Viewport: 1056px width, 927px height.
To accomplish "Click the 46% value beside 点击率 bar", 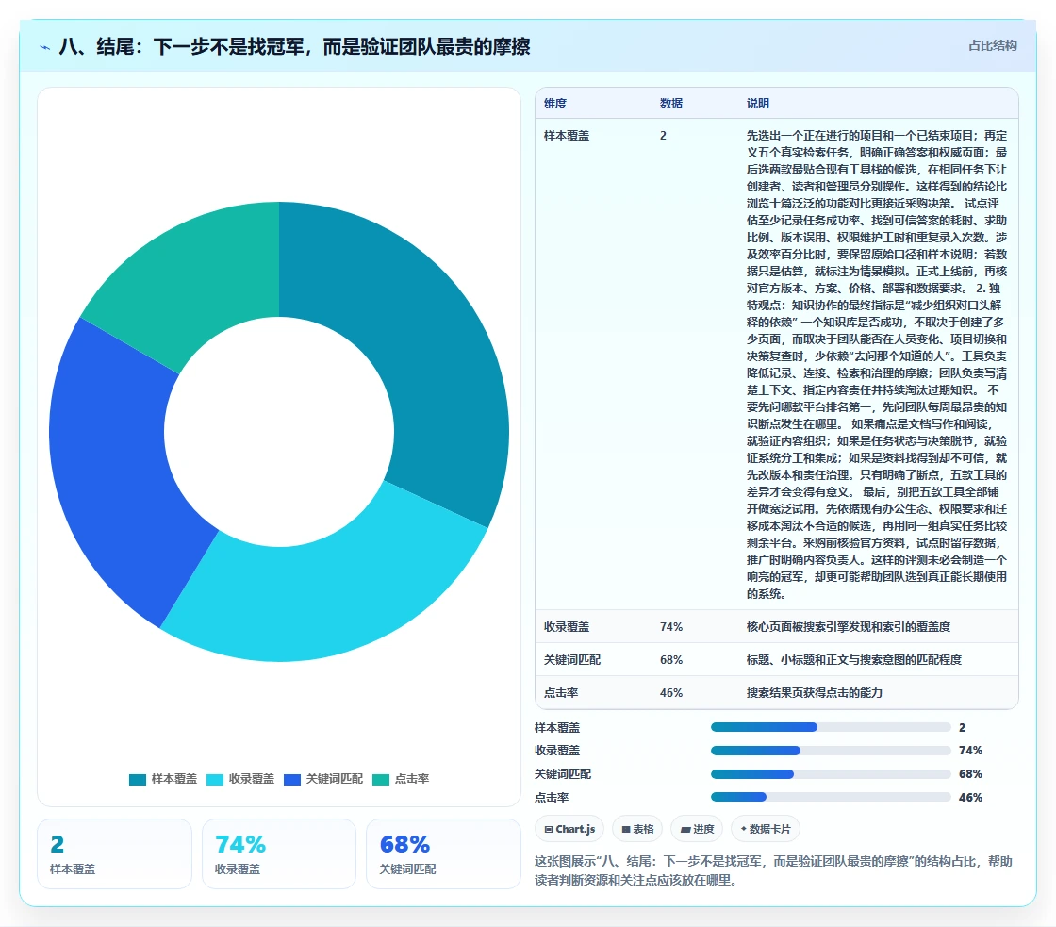I will point(970,797).
